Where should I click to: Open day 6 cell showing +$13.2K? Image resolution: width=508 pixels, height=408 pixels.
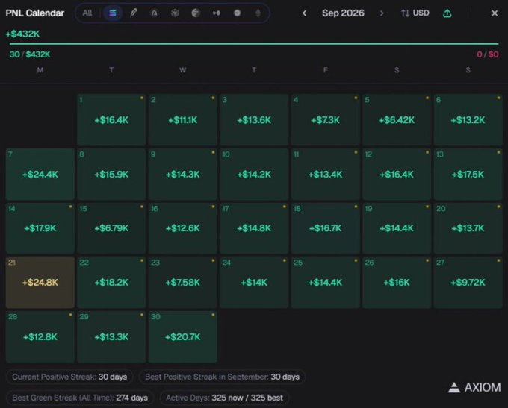tap(468, 119)
